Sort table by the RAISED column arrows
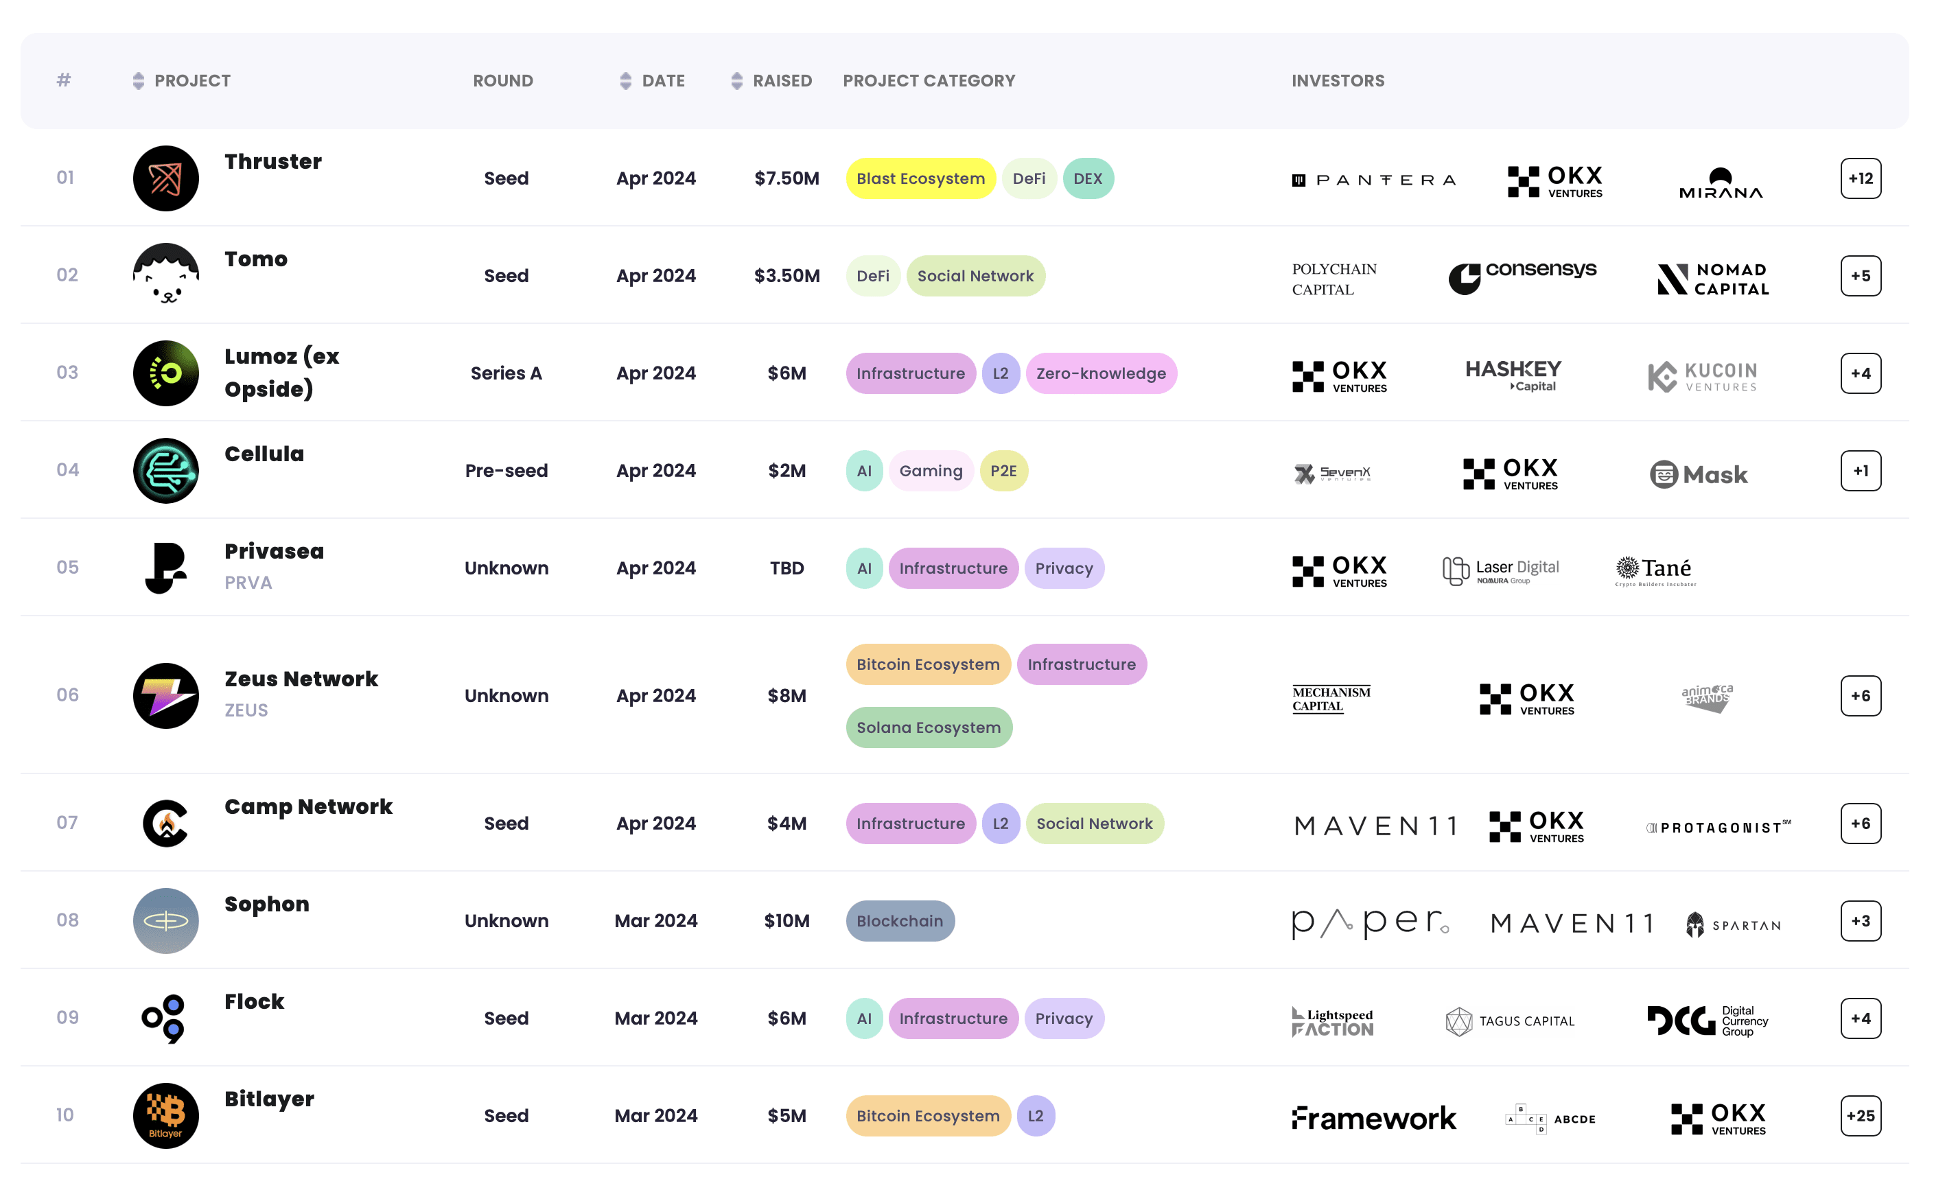This screenshot has width=1934, height=1201. point(736,80)
